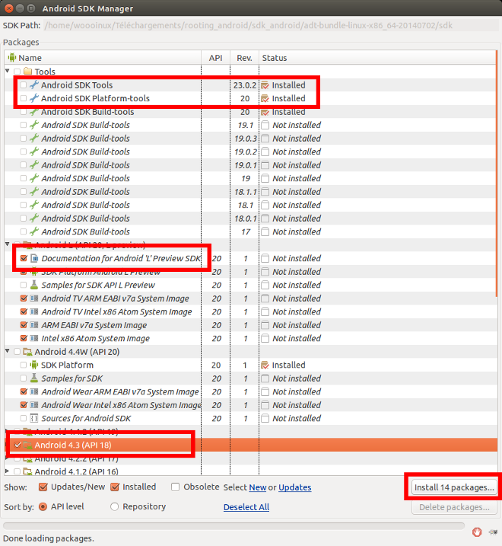Check the Android SDK Build-tools 19 checkbox

click(24, 178)
